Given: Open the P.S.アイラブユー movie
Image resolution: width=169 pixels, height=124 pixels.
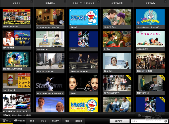Looking at the screenshot, I should tap(117, 19).
